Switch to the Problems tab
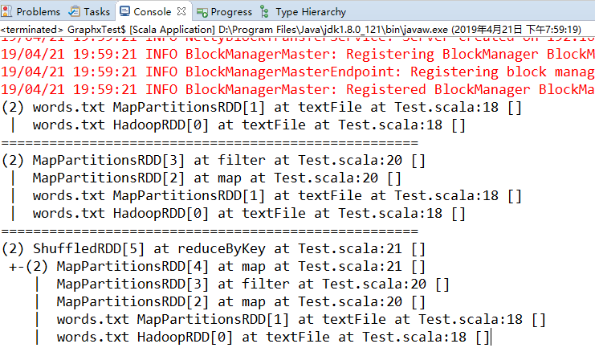The image size is (595, 352). (38, 12)
